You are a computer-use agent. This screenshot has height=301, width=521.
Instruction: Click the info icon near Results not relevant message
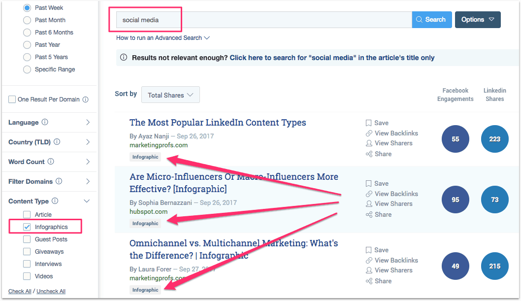[124, 57]
